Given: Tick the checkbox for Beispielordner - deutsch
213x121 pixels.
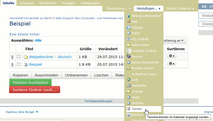Looking at the screenshot, I should pos(19,57).
